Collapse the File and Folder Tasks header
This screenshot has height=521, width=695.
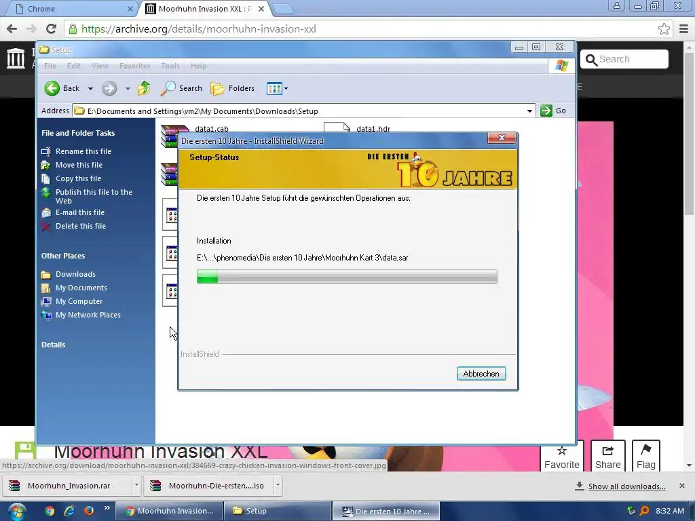click(x=78, y=133)
